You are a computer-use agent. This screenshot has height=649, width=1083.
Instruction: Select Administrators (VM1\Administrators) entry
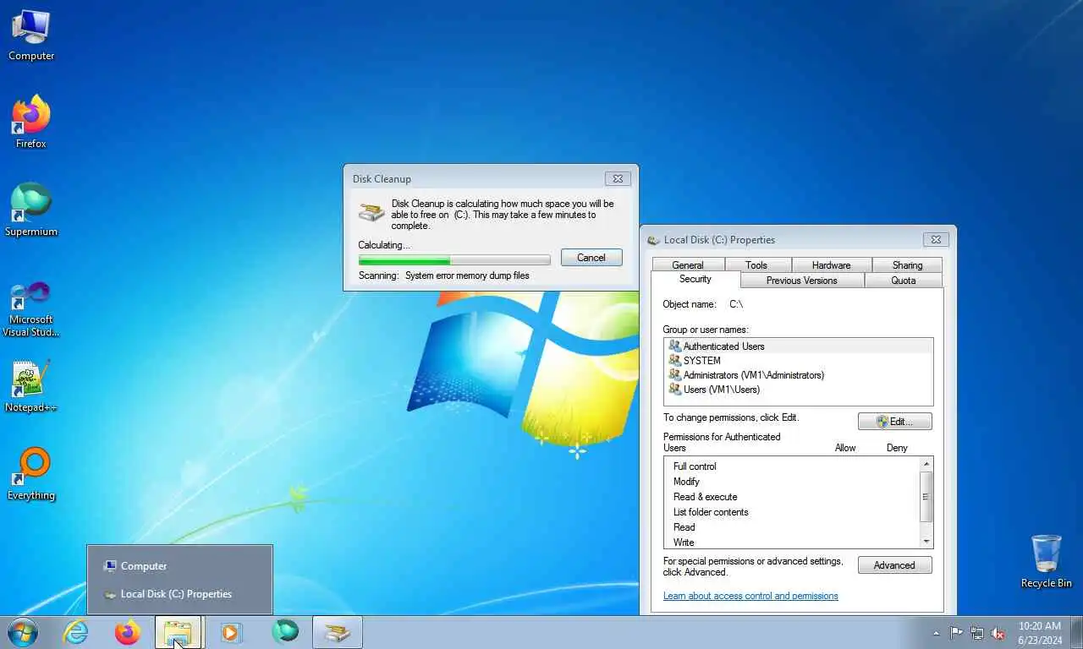coord(799,375)
